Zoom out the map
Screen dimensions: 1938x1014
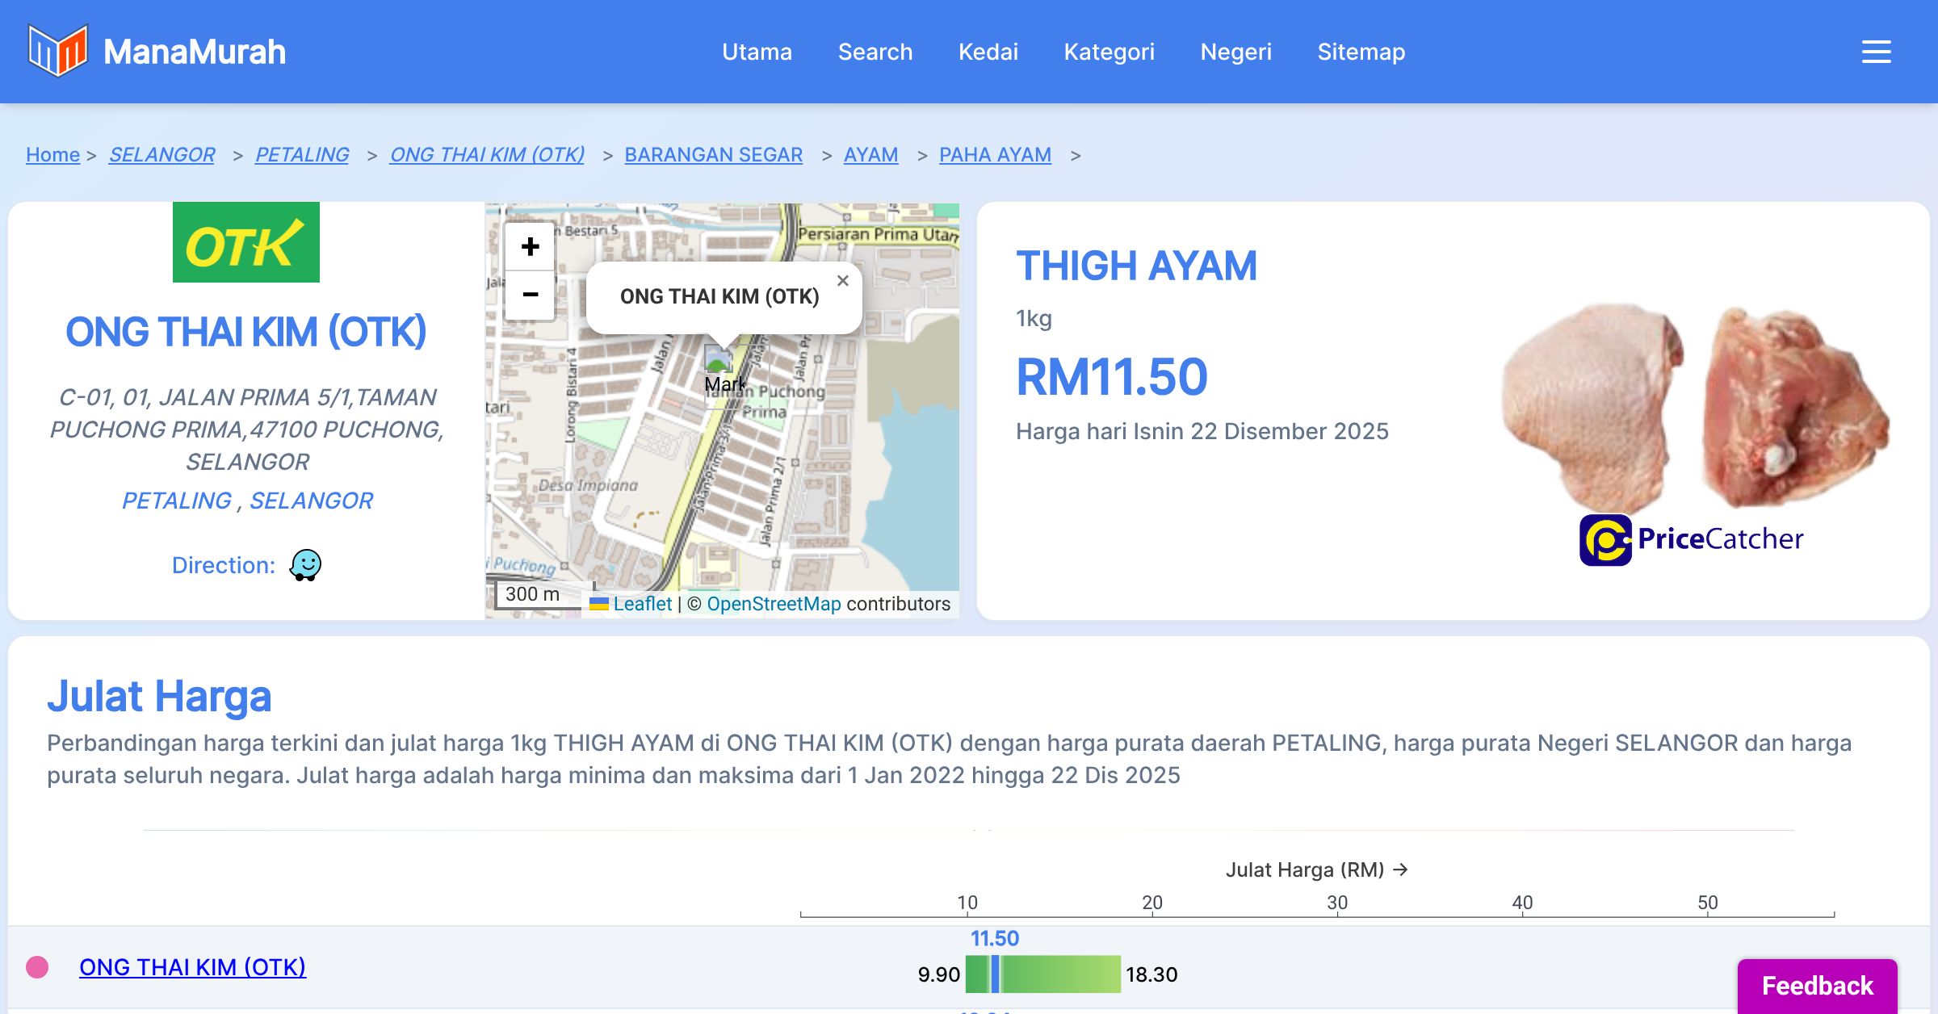[x=530, y=295]
